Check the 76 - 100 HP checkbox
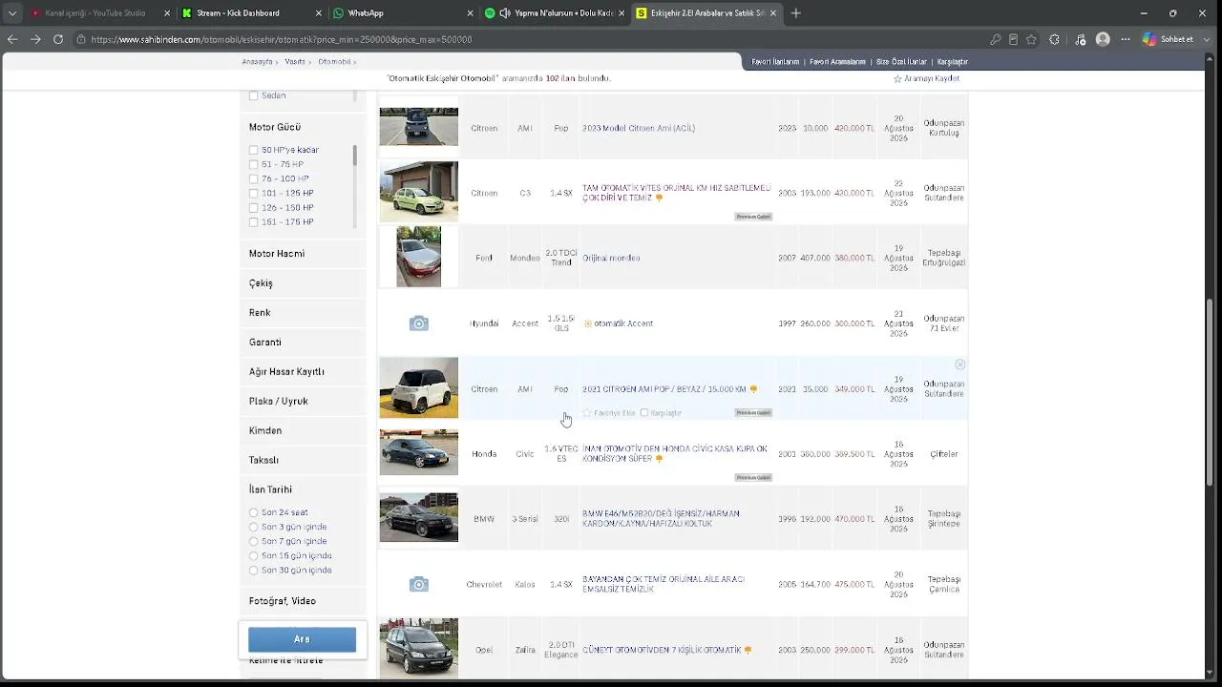The height and width of the screenshot is (687, 1222). tap(253, 178)
